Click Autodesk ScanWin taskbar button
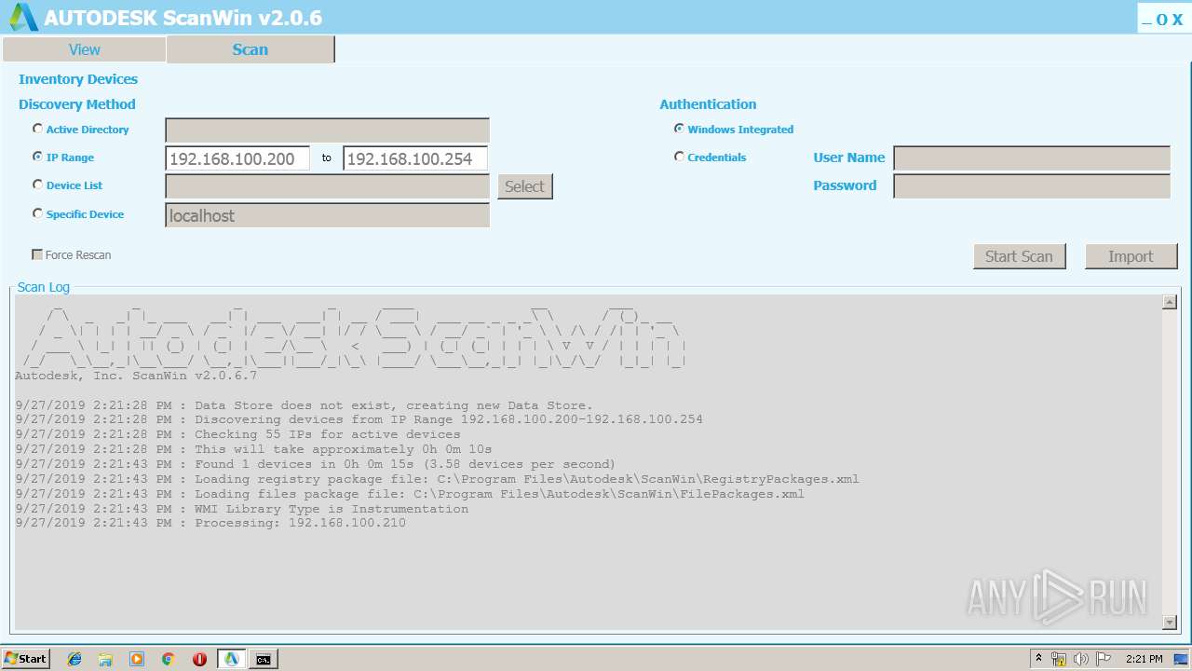 click(232, 659)
